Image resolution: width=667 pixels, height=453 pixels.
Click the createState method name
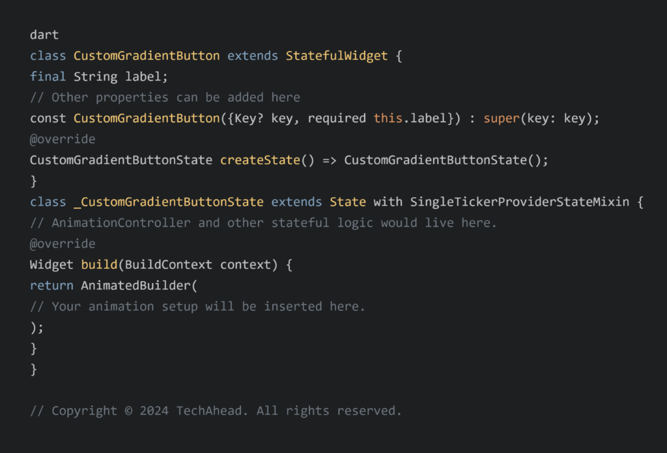pos(257,160)
